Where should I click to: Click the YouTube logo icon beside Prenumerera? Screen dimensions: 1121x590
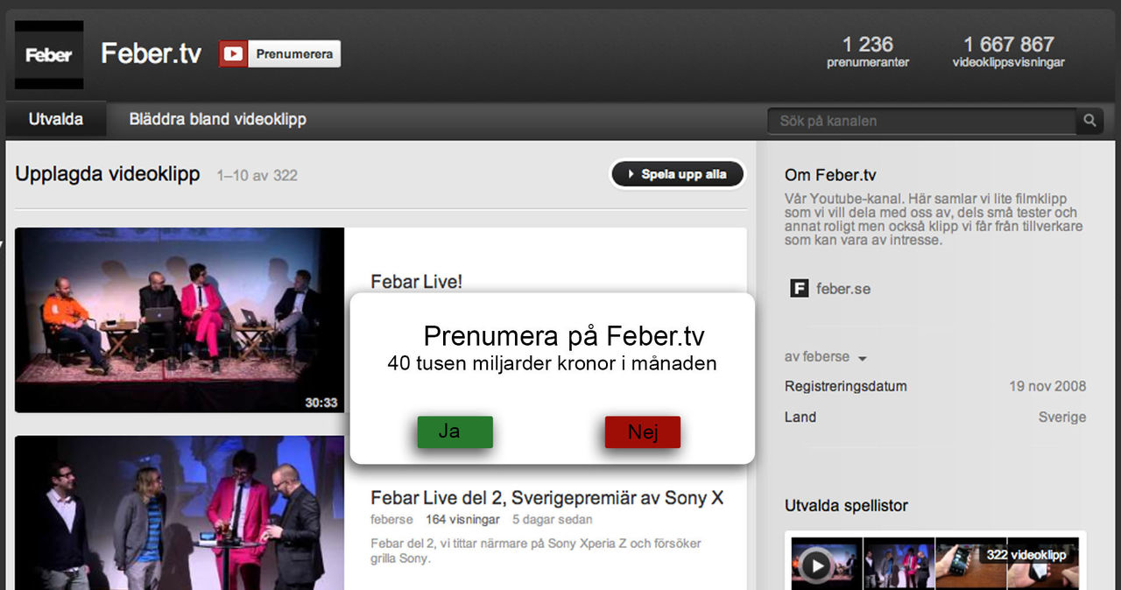click(231, 53)
